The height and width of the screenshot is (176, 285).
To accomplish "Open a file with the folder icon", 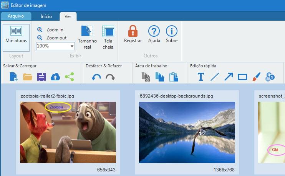I will tap(28, 77).
